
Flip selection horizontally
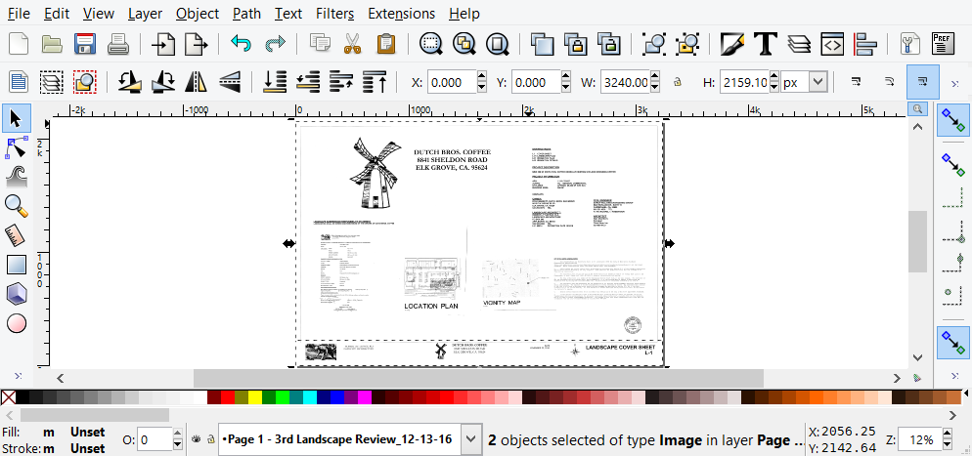[197, 82]
